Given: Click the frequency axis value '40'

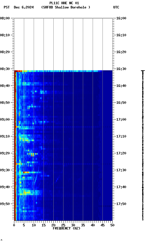Looking at the screenshot, I should coord(93,225).
